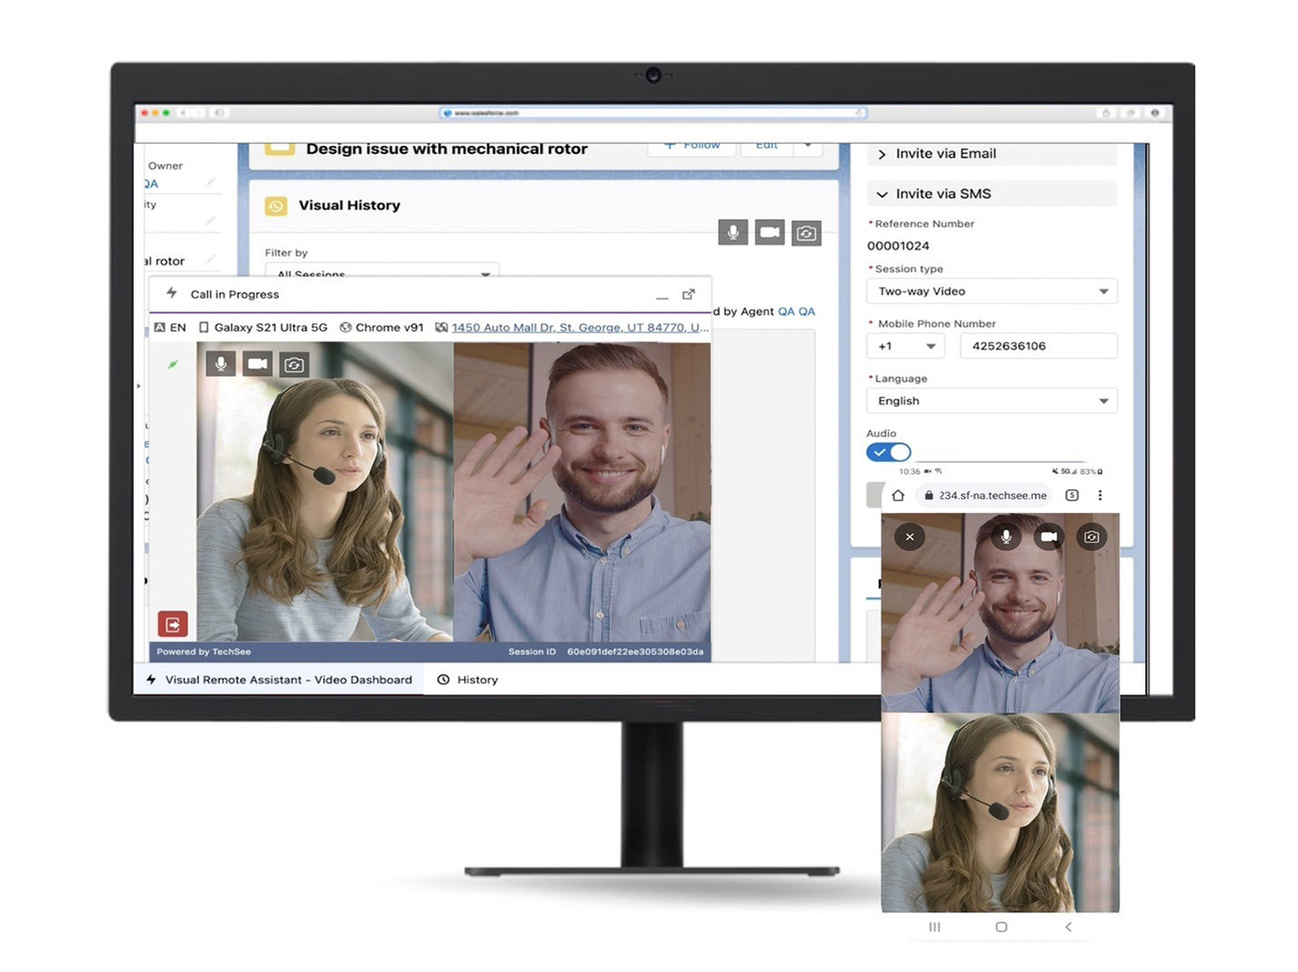Pop out the Call in Progress window

point(688,294)
